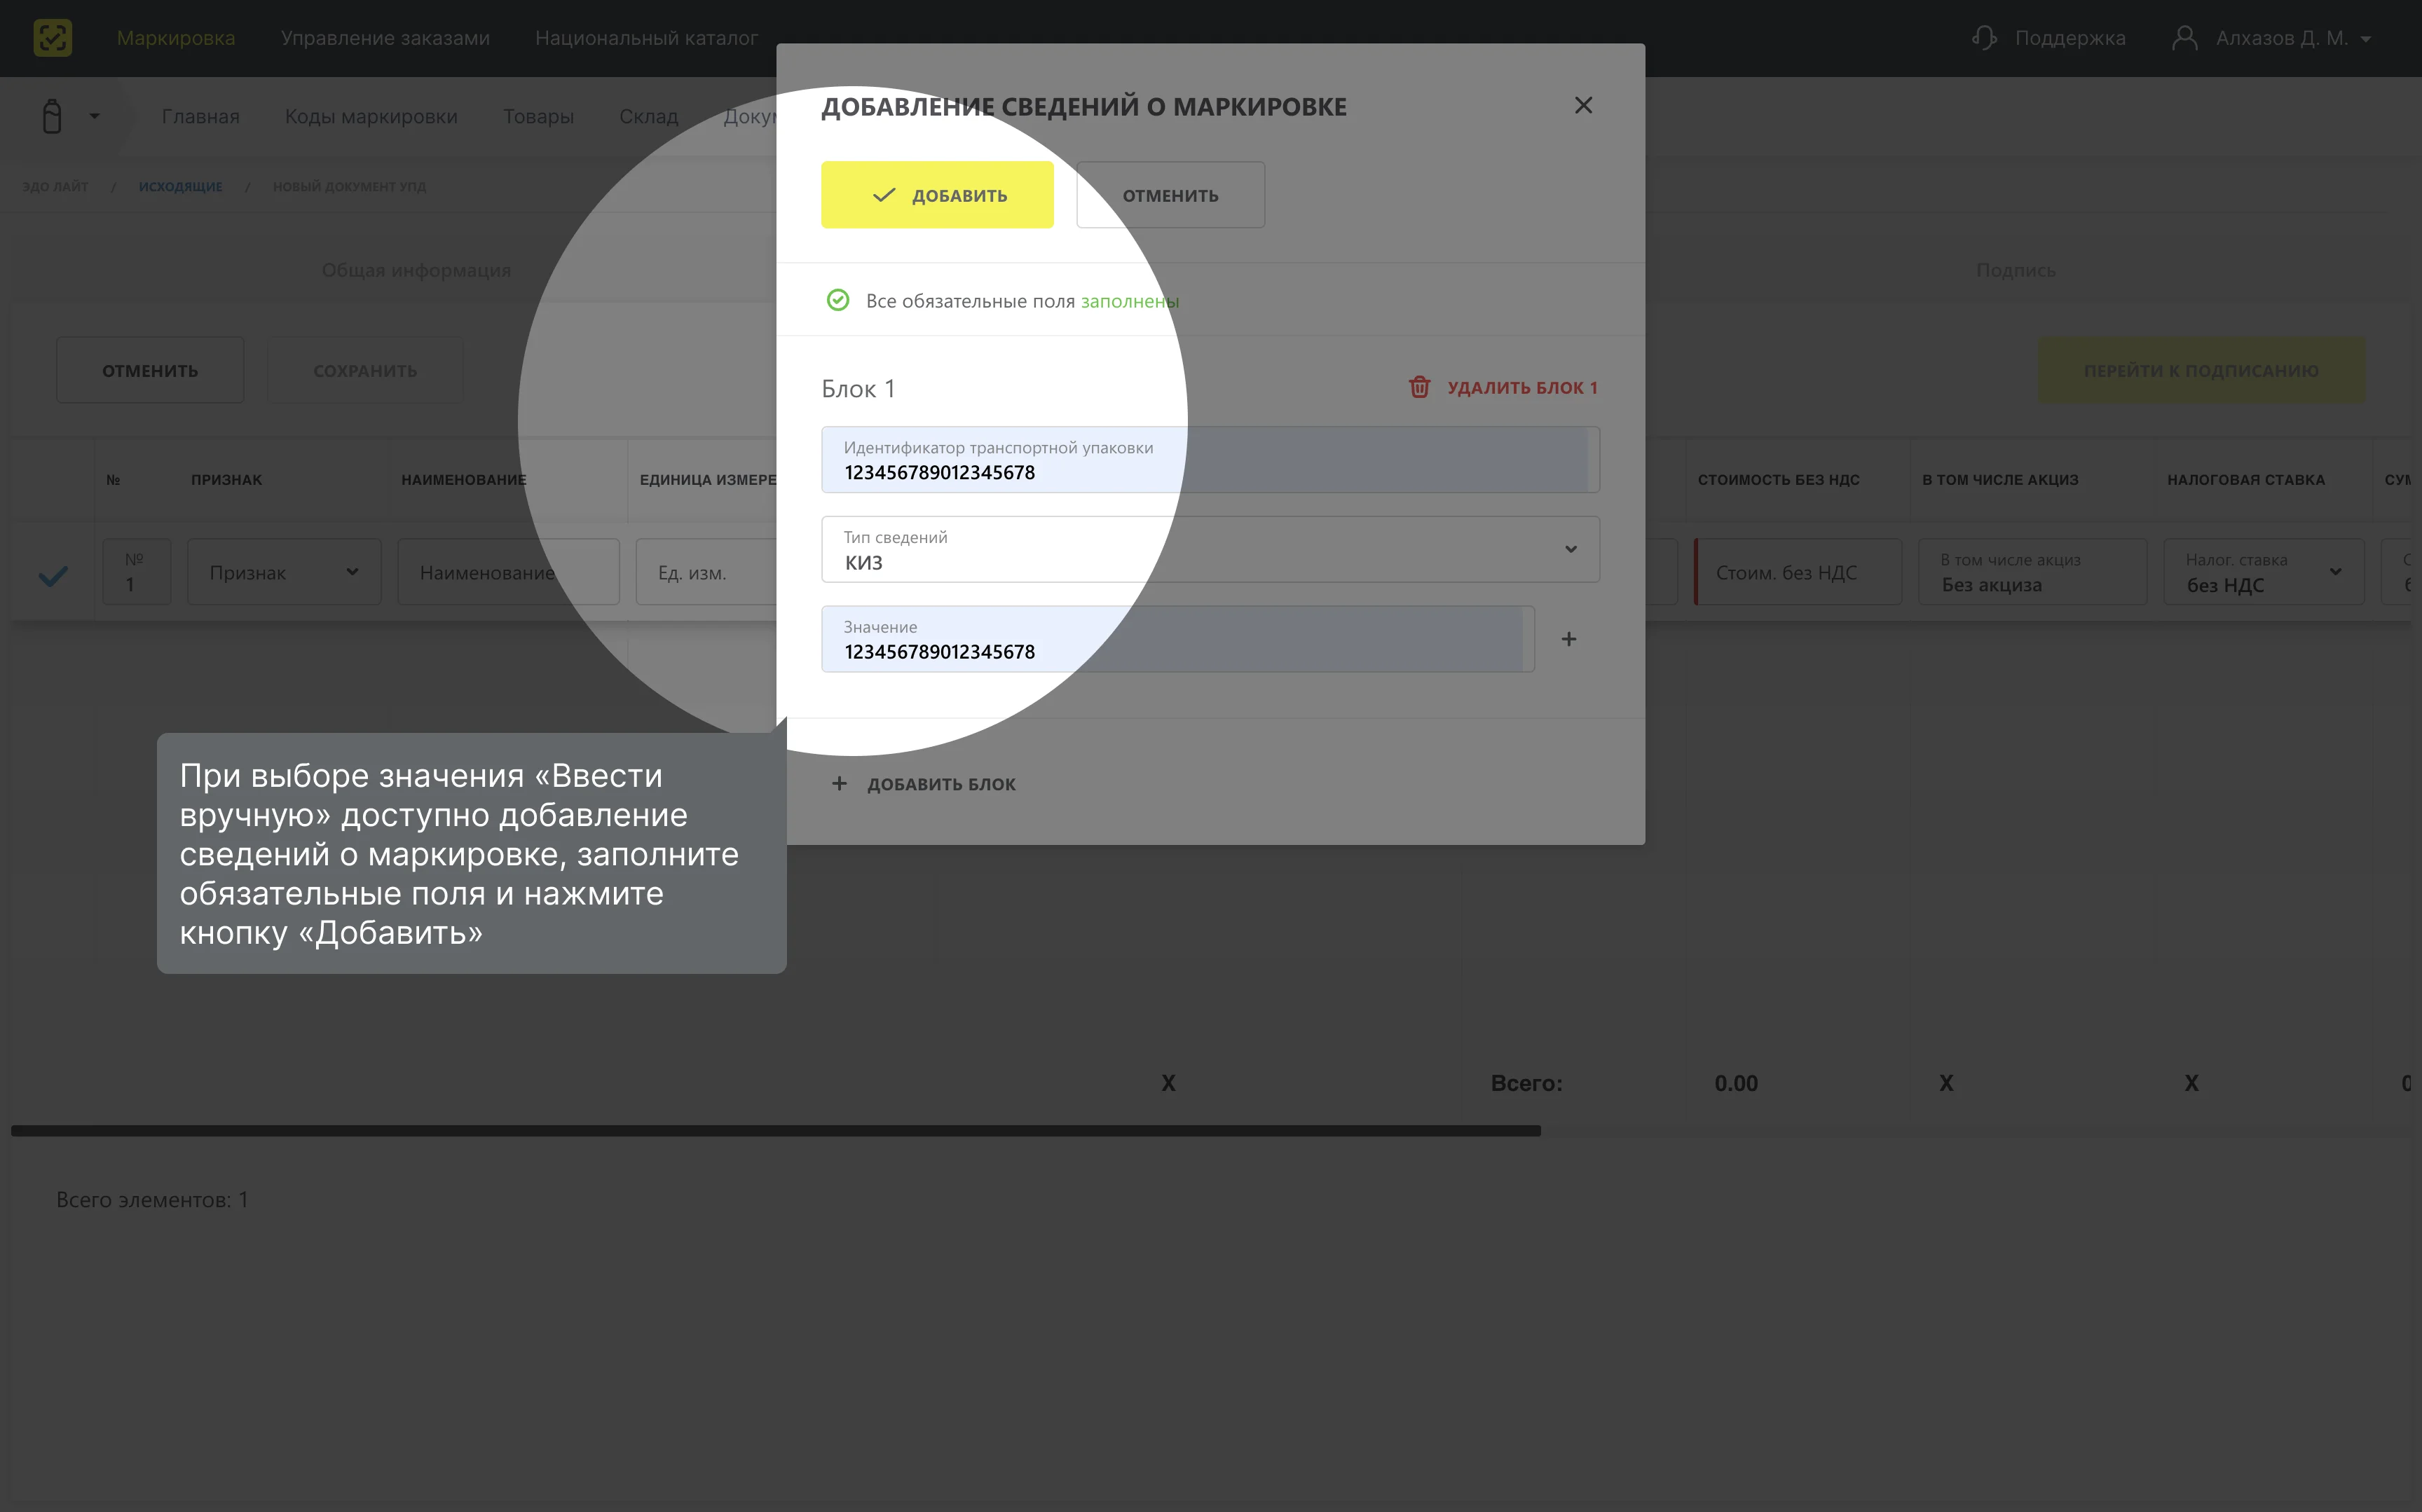Open the Тип сведений dropdown
The width and height of the screenshot is (2422, 1512).
[1210, 549]
